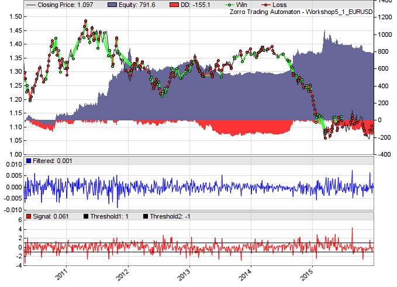This screenshot has height=287, width=397.
Task: Click the 1.10 price axis label
Action: (16, 127)
